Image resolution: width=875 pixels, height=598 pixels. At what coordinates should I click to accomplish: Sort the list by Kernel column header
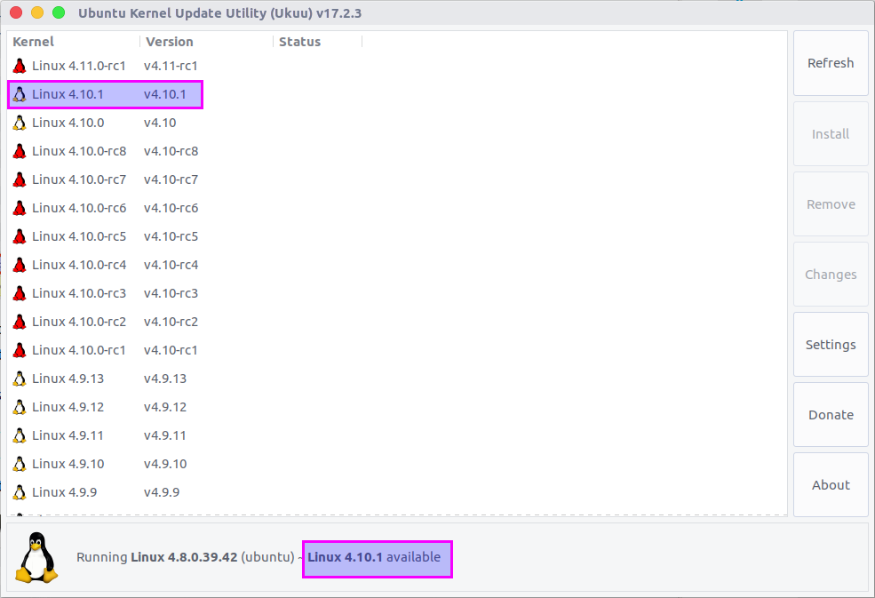click(34, 42)
